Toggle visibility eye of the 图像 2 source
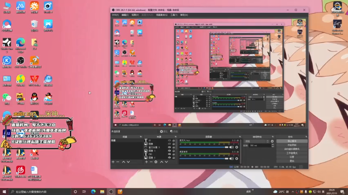The width and height of the screenshot is (348, 195). [x=169, y=158]
